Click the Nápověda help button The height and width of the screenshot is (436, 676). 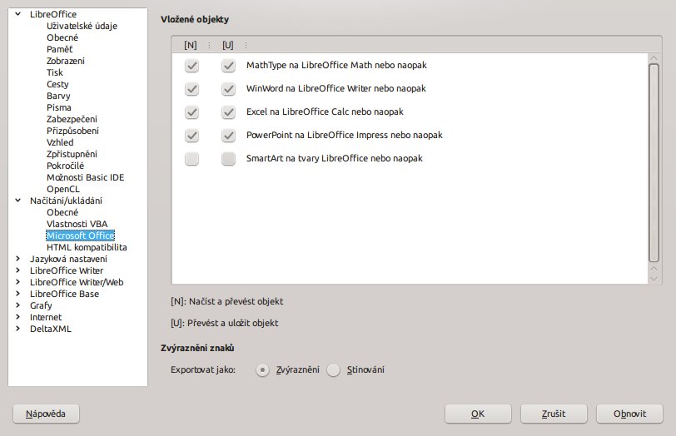pyautogui.click(x=46, y=414)
